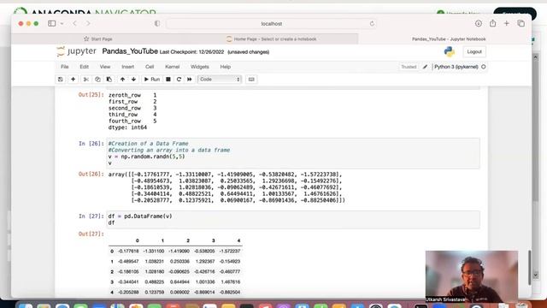Viewport: 547px width, 308px height.
Task: Open the Help menu
Action: 226,67
